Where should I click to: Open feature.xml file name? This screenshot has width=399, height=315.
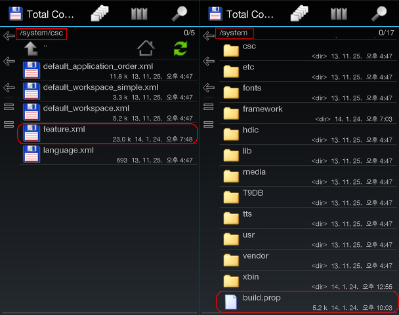click(64, 129)
